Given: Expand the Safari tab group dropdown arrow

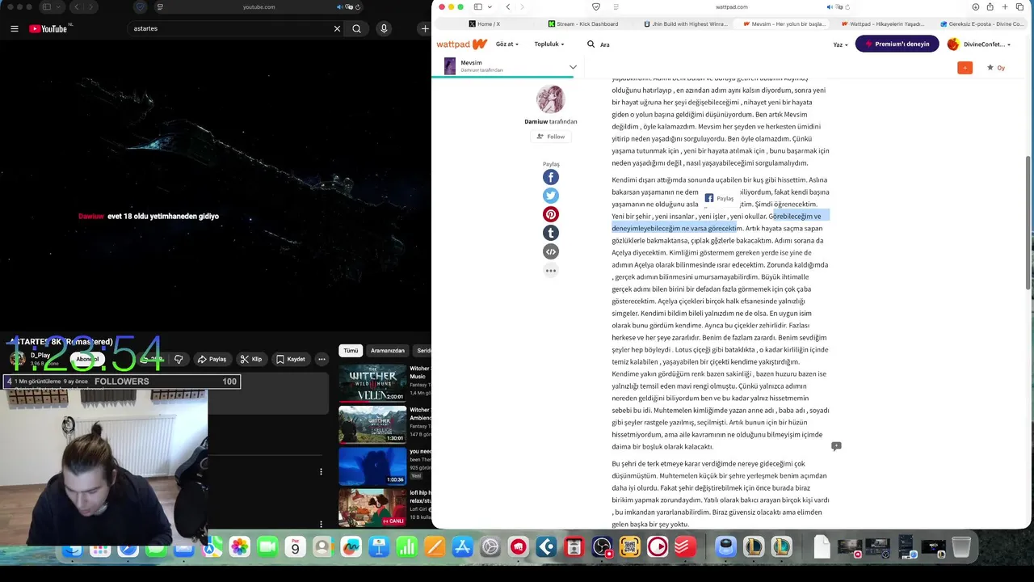Looking at the screenshot, I should click(x=490, y=6).
